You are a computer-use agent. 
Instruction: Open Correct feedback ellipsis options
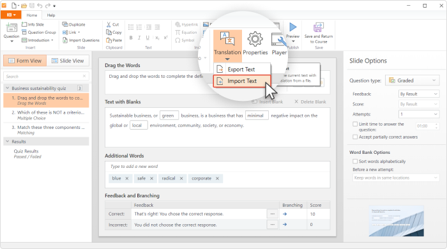(273, 214)
